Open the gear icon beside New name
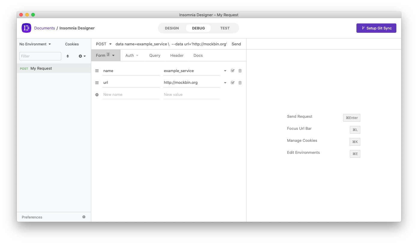The image size is (418, 244). click(97, 95)
